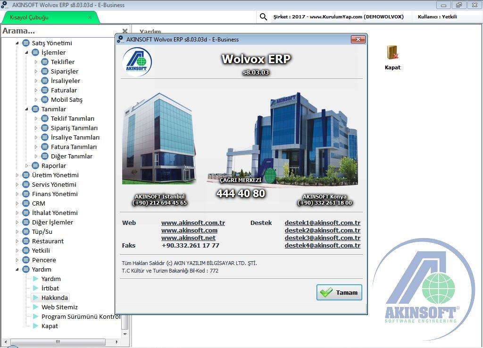The image size is (483, 348).
Task: Collapse the Satış Yönetimi tree node
Action: point(17,43)
